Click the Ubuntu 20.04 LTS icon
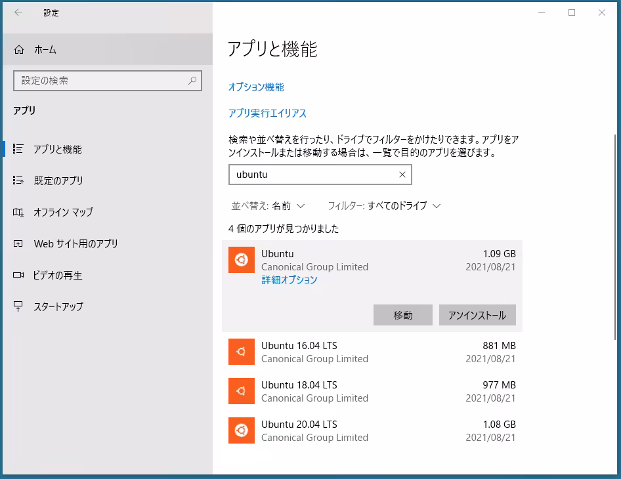Viewport: 621px width, 479px height. pos(241,430)
